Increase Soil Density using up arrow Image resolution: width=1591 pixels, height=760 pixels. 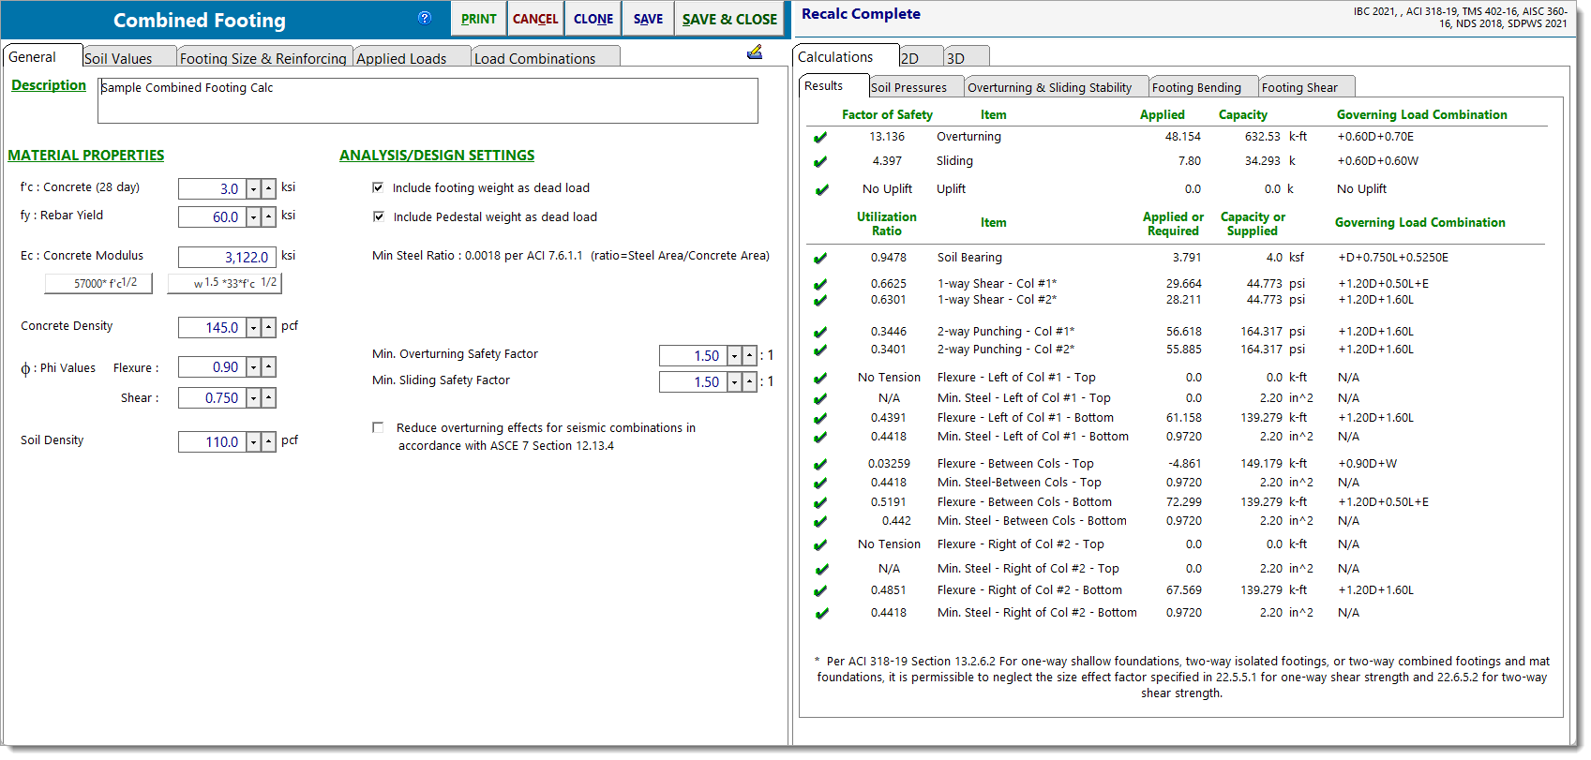pos(269,442)
